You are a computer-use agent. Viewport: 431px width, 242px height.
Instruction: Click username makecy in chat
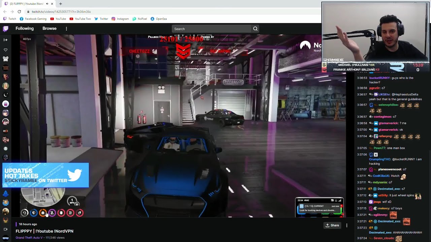click(384, 208)
